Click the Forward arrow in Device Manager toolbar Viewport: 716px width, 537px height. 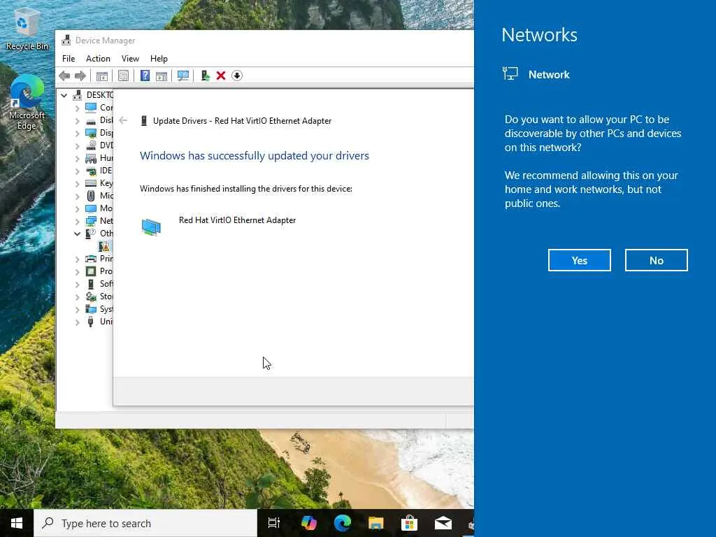[80, 76]
